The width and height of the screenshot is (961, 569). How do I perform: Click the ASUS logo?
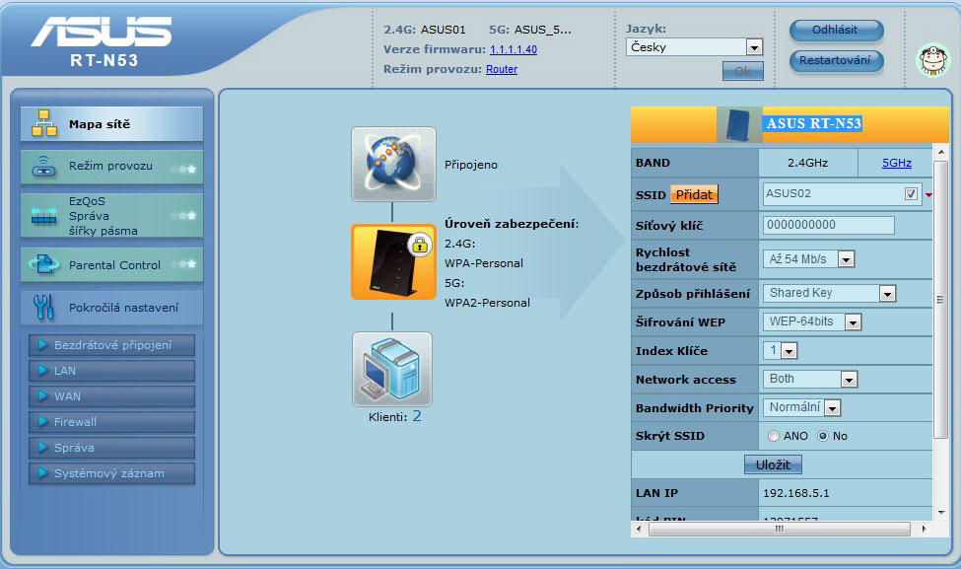click(x=102, y=32)
